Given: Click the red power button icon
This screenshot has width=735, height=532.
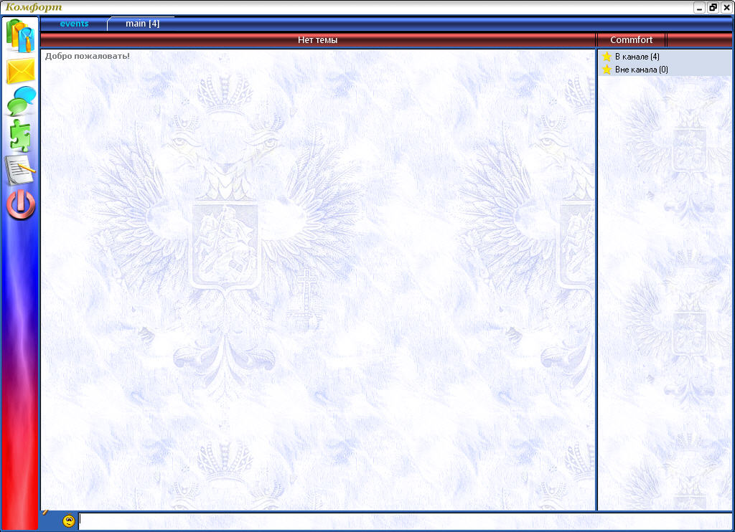Looking at the screenshot, I should pyautogui.click(x=21, y=204).
